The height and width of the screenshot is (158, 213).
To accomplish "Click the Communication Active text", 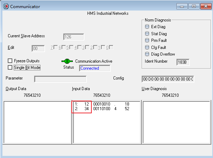I will (94, 61).
